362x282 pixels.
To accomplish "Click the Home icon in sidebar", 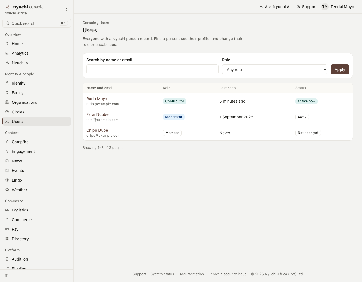I will [x=7, y=44].
